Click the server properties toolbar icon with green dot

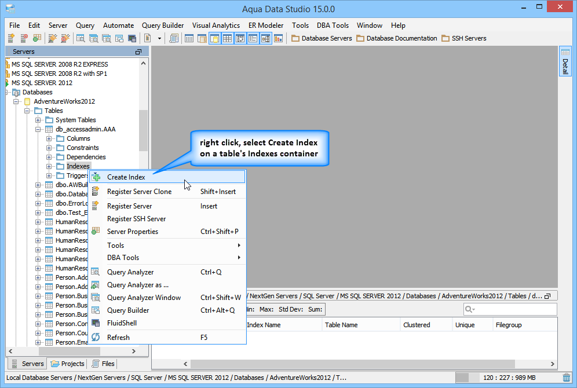(37, 38)
